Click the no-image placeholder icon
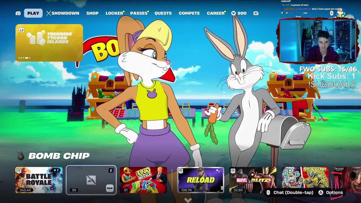This screenshot has height=203, width=361. [x=91, y=180]
